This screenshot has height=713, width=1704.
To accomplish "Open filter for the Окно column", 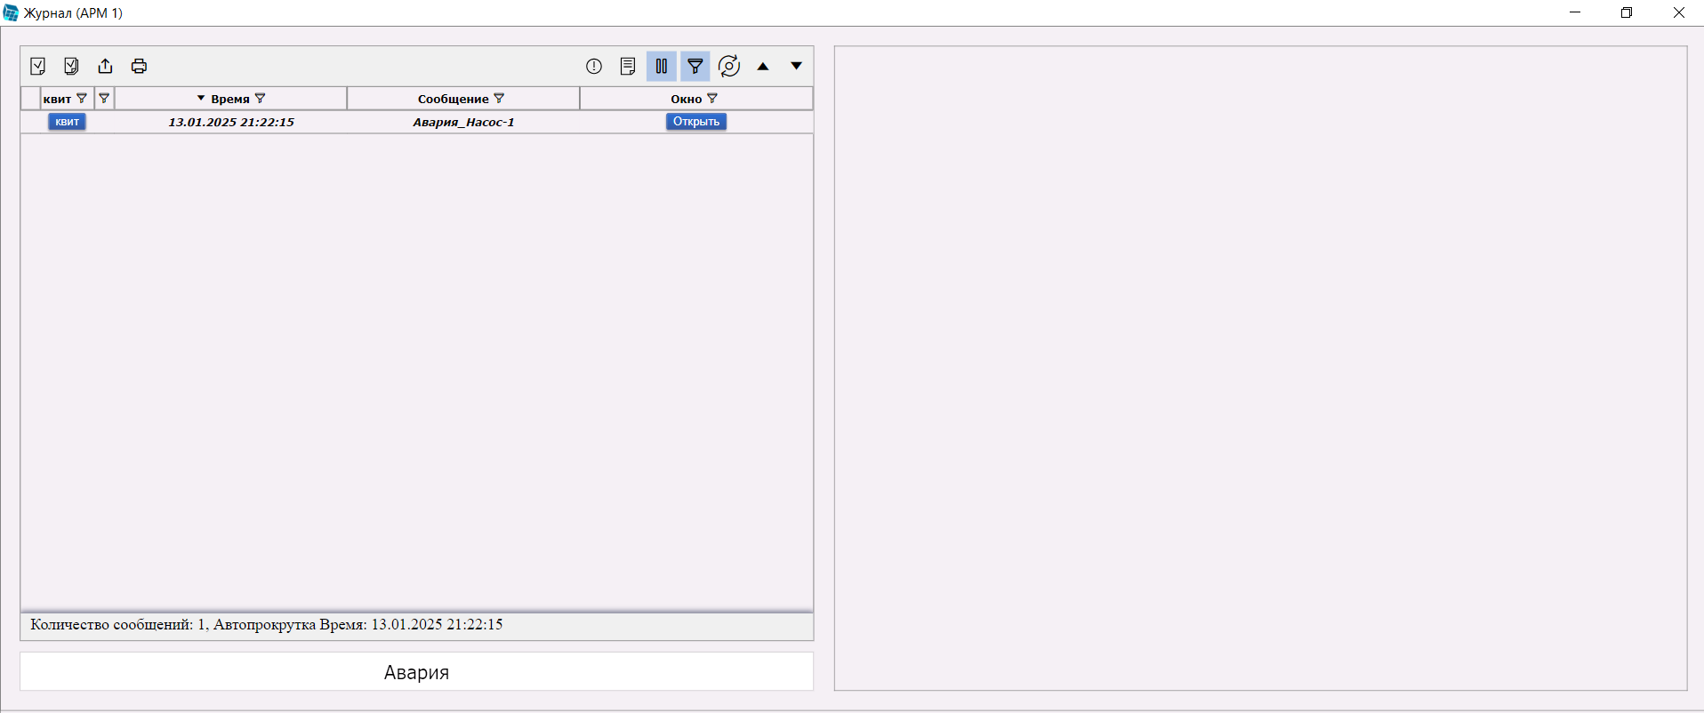I will (712, 99).
